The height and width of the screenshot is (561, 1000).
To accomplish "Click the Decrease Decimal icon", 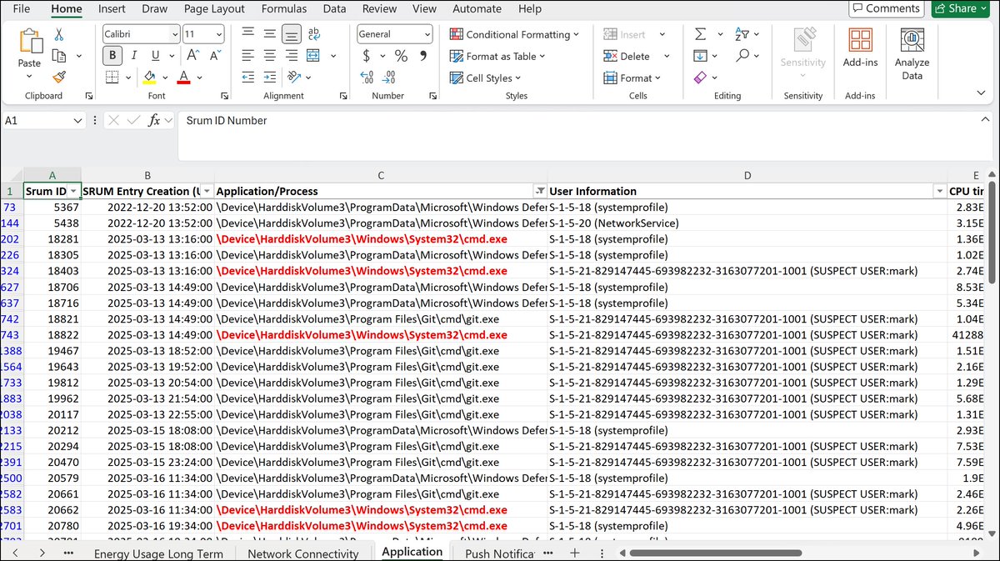I will 388,77.
